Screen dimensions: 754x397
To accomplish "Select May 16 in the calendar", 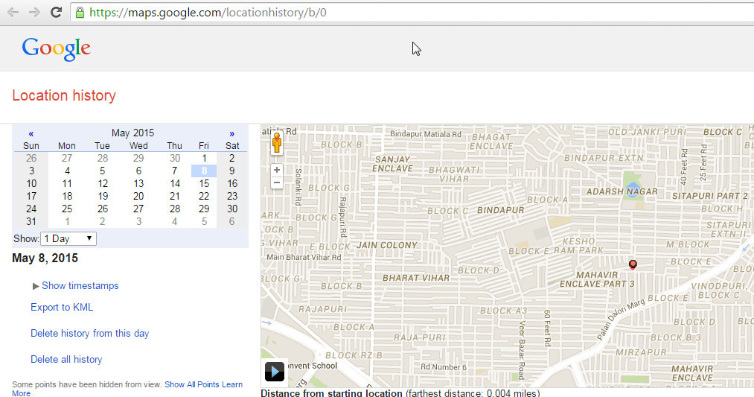I will coord(232,183).
